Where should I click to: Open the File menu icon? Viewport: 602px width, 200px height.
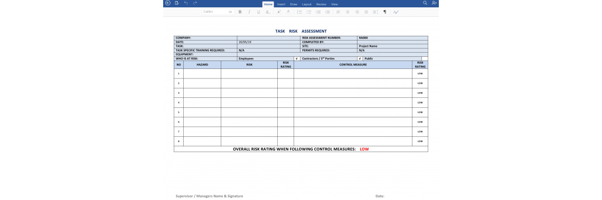pos(177,3)
